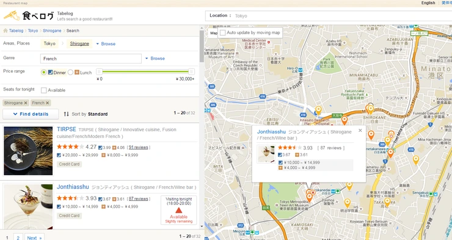Viewport: 452px width, 240px height.
Task: Click the 3.93 rating in the Jonthiasshu listing
Action: (x=91, y=198)
